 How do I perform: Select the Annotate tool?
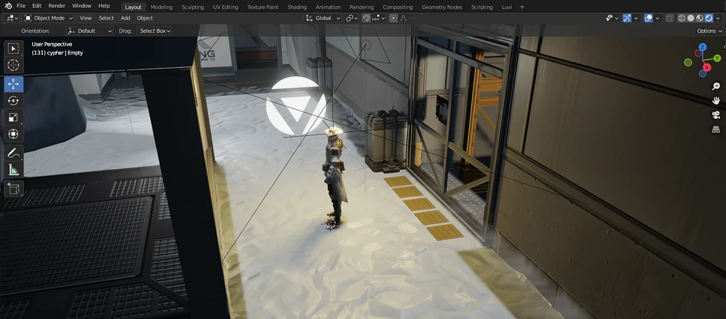13,153
